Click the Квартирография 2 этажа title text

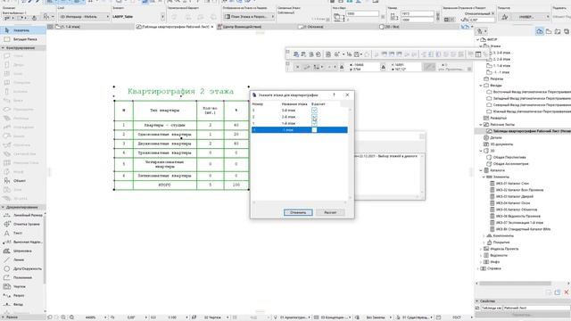180,91
